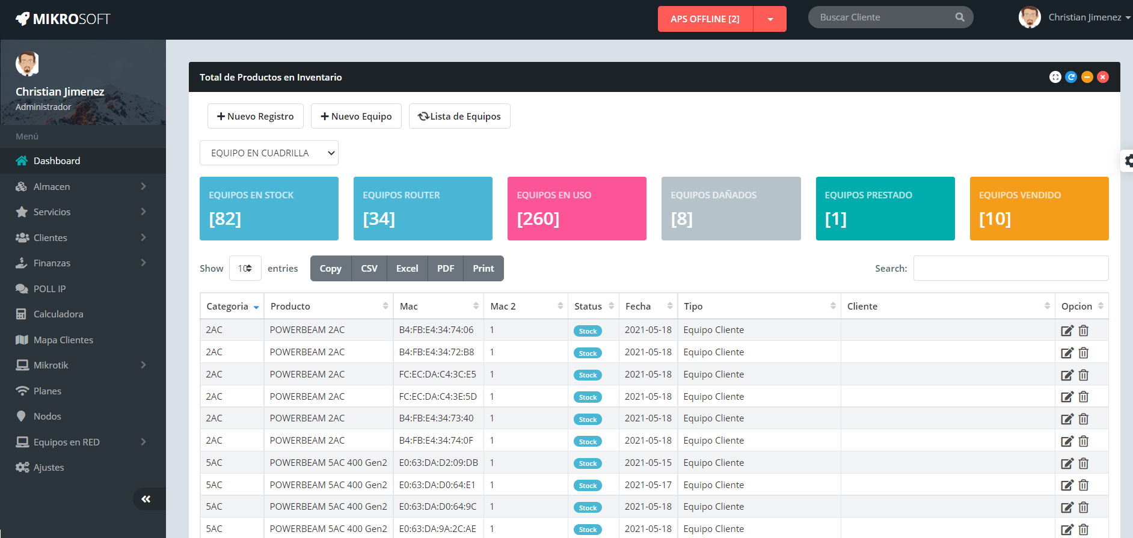Expand the Clientes submenu chevron
This screenshot has width=1133, height=538.
(143, 237)
